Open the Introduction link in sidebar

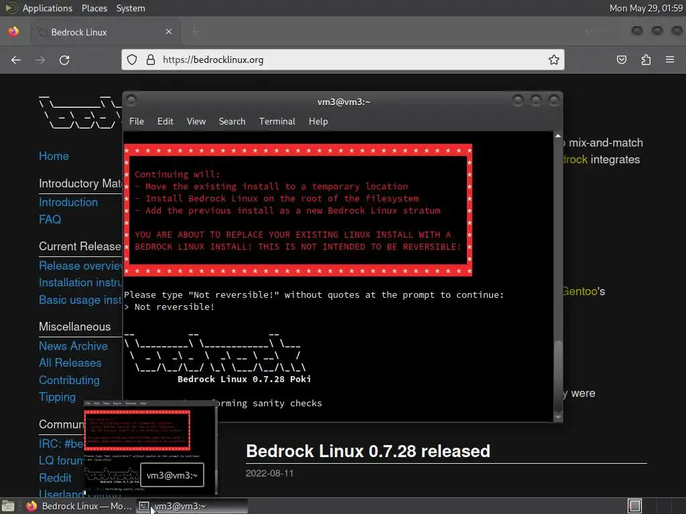tap(68, 202)
